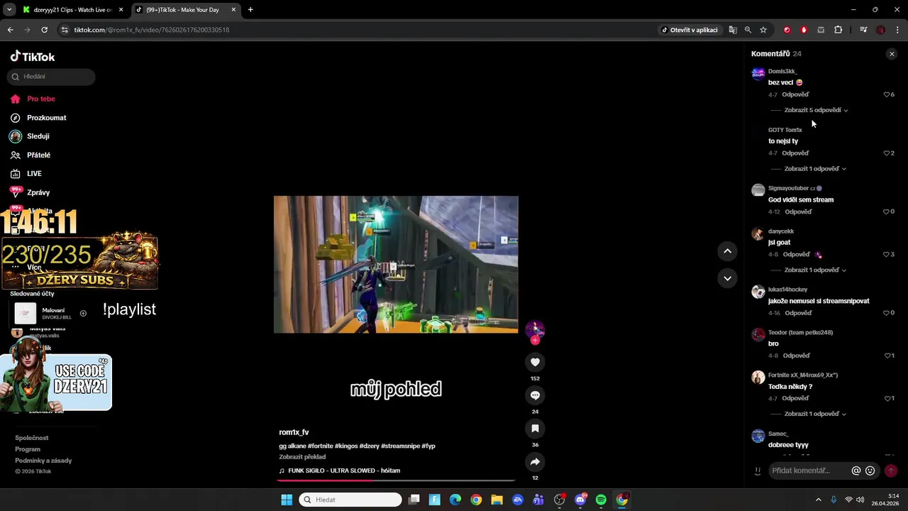Translate this page icon in address bar
Screen dimensions: 908x511
pyautogui.click(x=733, y=30)
